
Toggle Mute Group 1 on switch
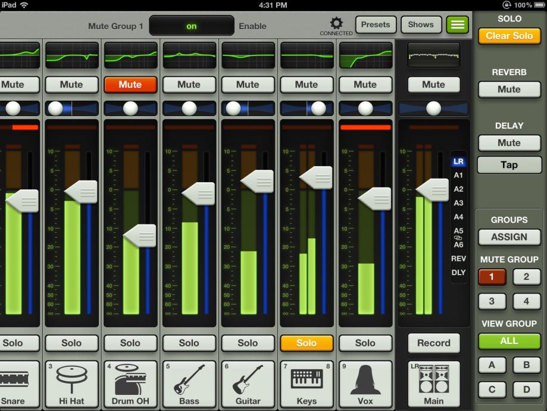pyautogui.click(x=192, y=26)
